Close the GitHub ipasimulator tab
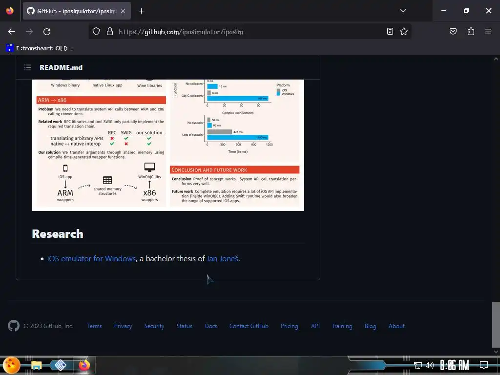Image resolution: width=500 pixels, height=375 pixels. point(123,11)
